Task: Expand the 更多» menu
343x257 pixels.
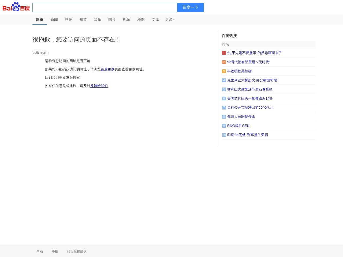Action: (x=170, y=20)
